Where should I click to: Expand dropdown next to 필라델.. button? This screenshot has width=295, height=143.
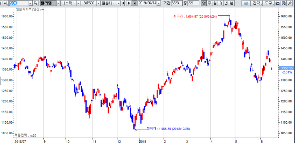coord(58,3)
